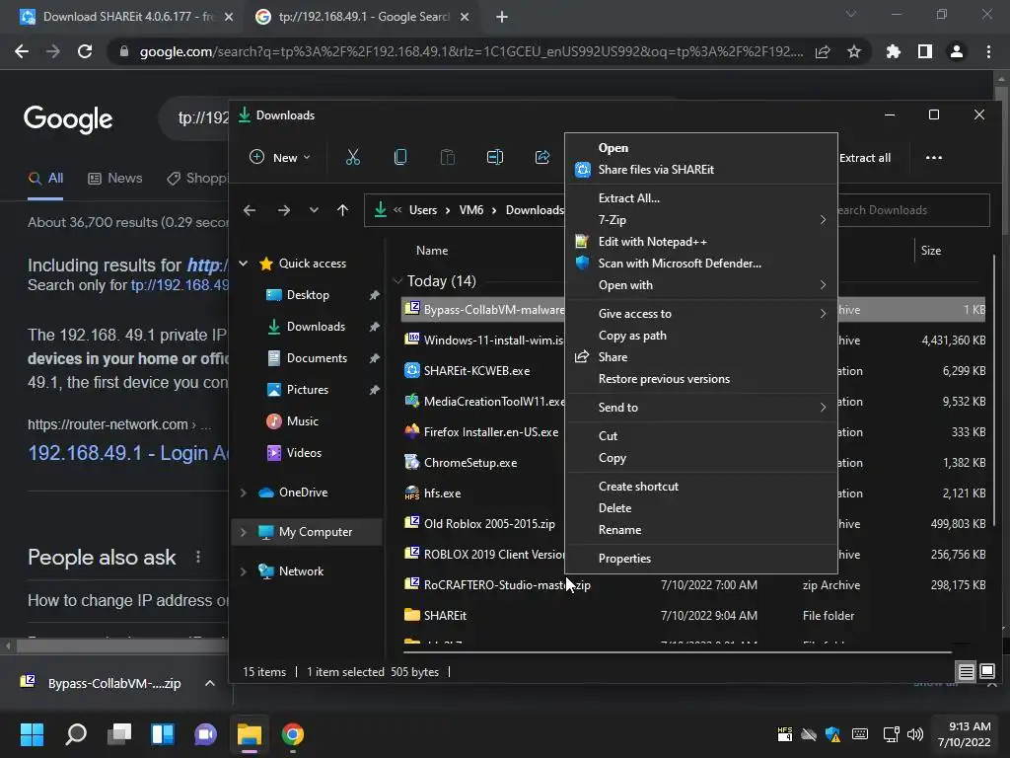Open Chrome extensions puzzle icon

tap(894, 51)
